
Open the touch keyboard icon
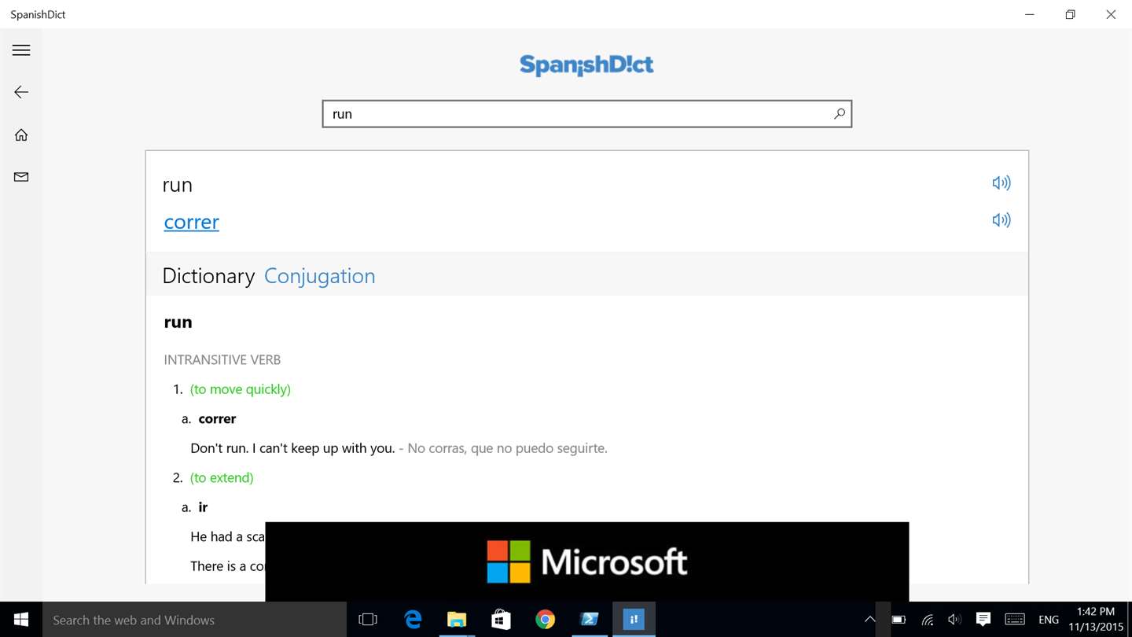tap(1015, 620)
